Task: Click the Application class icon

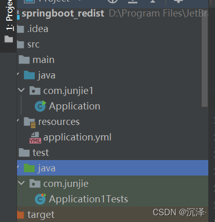Action: 40,106
